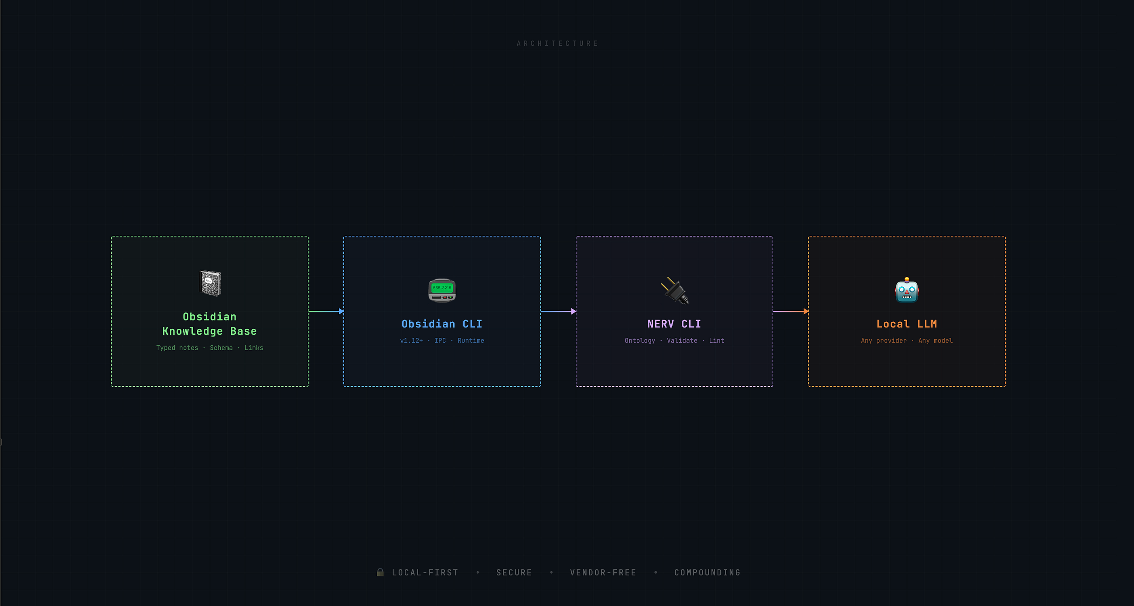Click the VENDOR-FREE footer label
The height and width of the screenshot is (606, 1134).
(603, 572)
